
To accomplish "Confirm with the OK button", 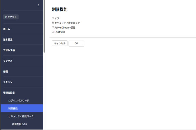I will tap(76, 43).
